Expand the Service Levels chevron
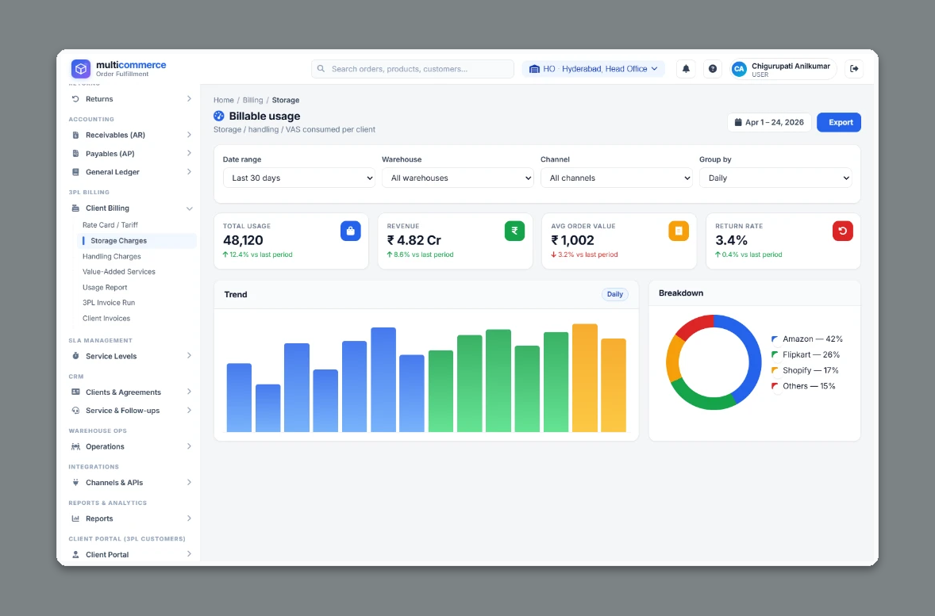 pos(189,356)
